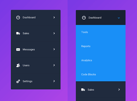Expand the Messages chevron arrow
The image size is (137, 101).
[54, 49]
